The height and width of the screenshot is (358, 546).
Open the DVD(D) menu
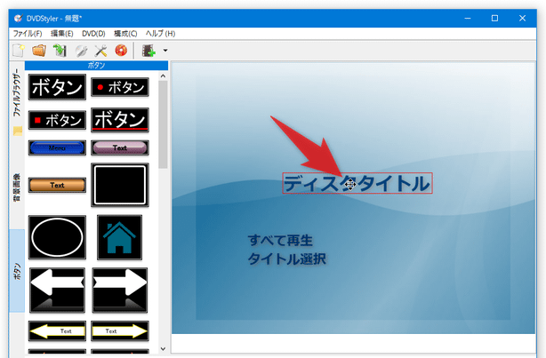(93, 34)
